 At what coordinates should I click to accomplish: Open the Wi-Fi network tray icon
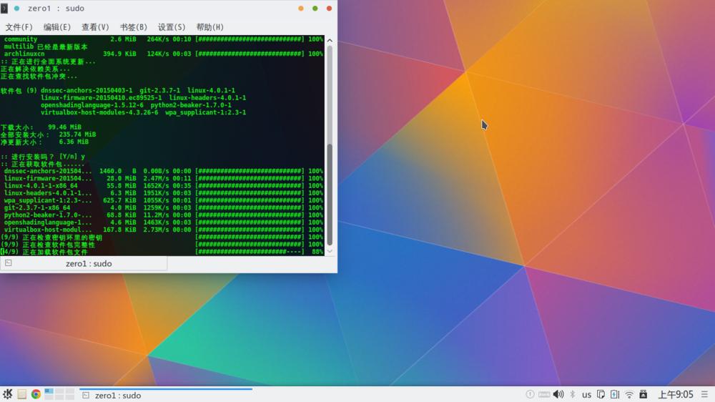(629, 395)
